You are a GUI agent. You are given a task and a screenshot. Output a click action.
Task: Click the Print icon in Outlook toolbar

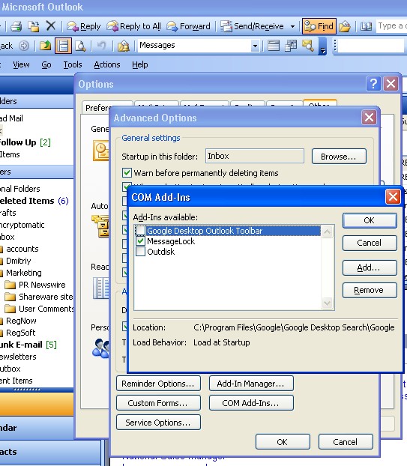(16, 26)
